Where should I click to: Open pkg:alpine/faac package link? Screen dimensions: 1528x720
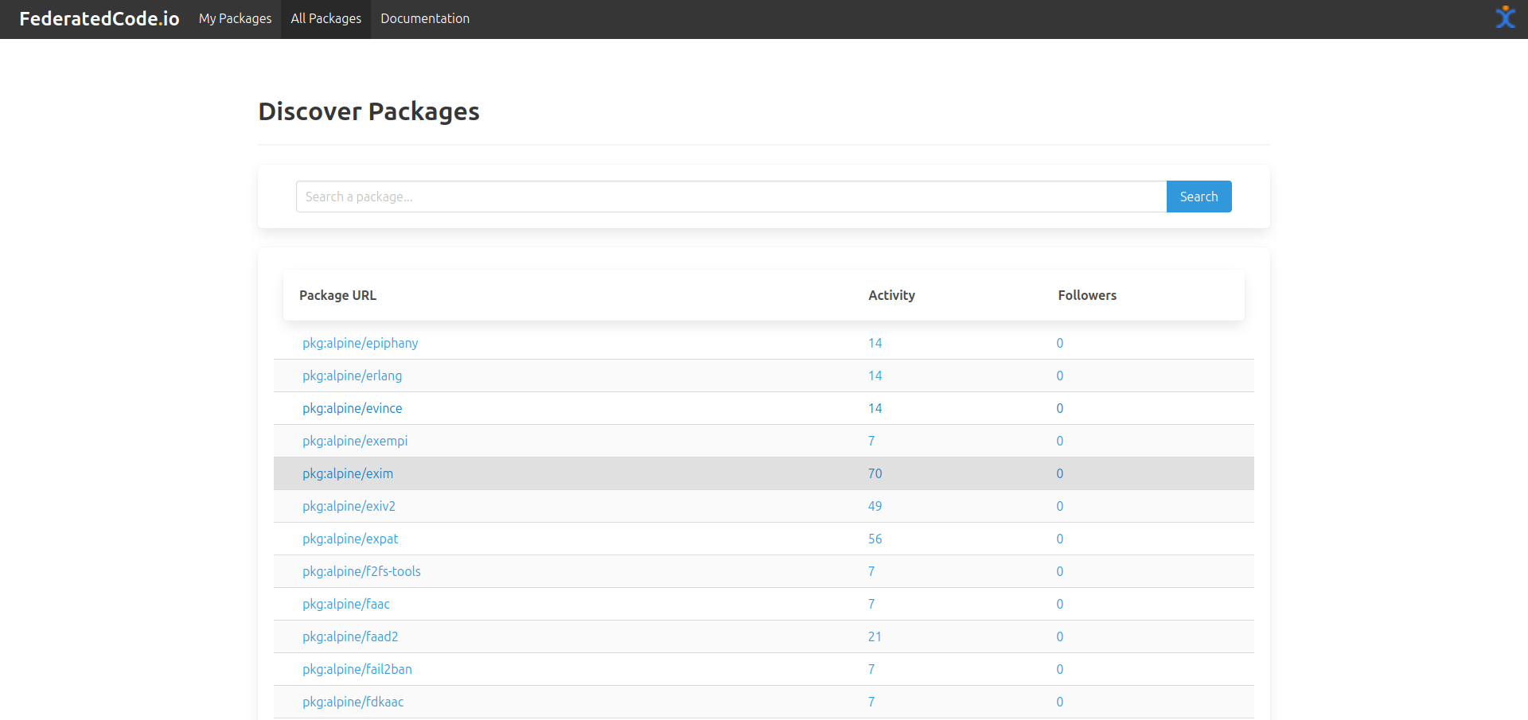tap(346, 604)
